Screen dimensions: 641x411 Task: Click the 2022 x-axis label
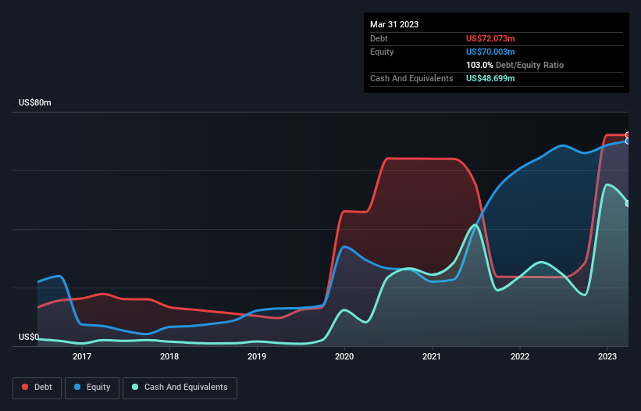point(520,356)
